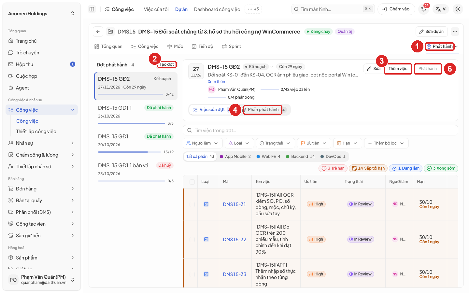The height and width of the screenshot is (293, 469).
Task: Go back with the left arrow button
Action: coord(98,32)
